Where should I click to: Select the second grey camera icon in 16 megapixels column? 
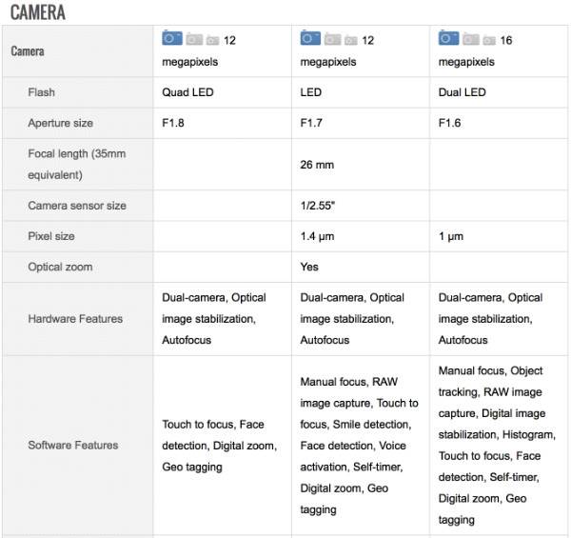pyautogui.click(x=471, y=39)
